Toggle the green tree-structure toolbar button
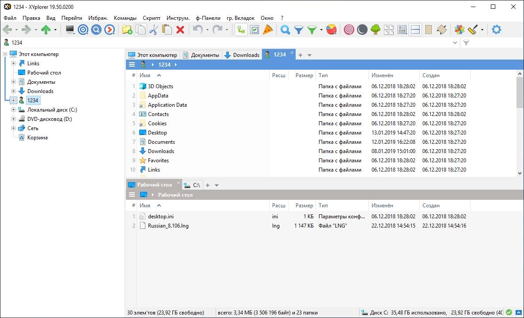The image size is (524, 318). click(241, 30)
